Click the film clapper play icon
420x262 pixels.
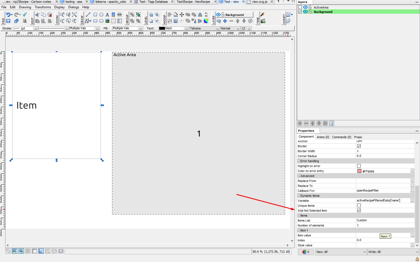[263, 21]
